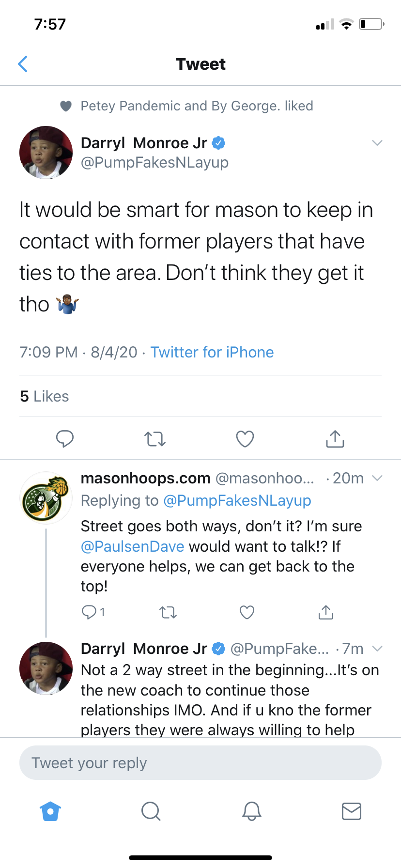This screenshot has width=401, height=868.
Task: Open the @PaulsenDave mention
Action: 132,546
